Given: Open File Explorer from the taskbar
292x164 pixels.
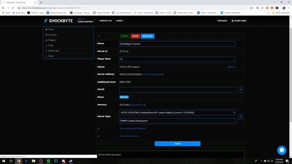Looking at the screenshot, I should click(33, 161).
